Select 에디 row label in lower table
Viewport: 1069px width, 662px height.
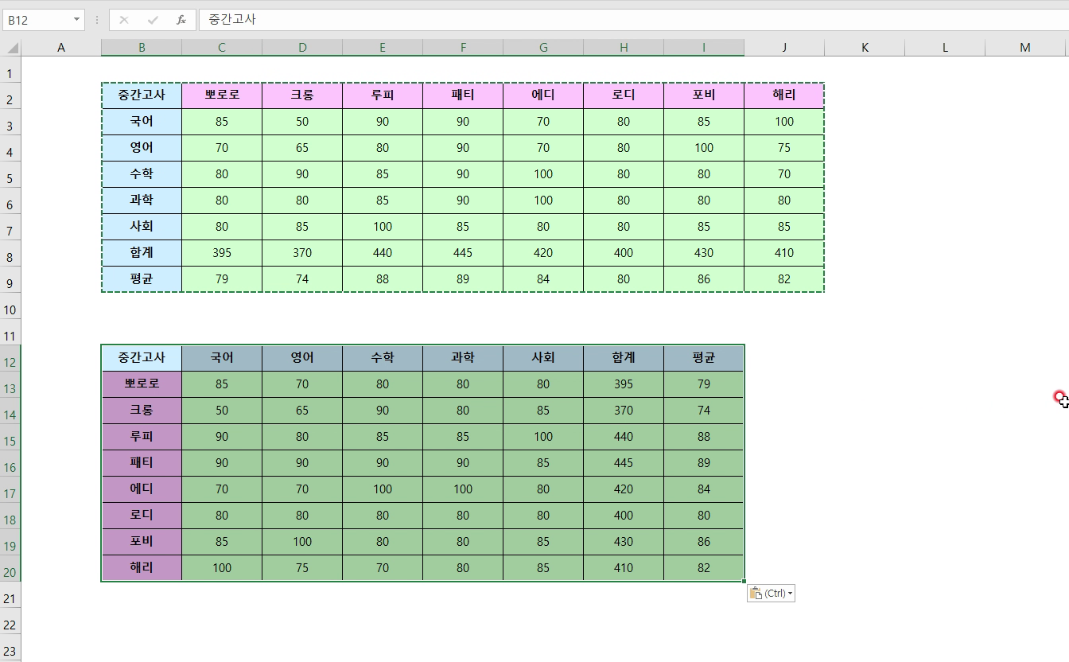[x=142, y=489]
